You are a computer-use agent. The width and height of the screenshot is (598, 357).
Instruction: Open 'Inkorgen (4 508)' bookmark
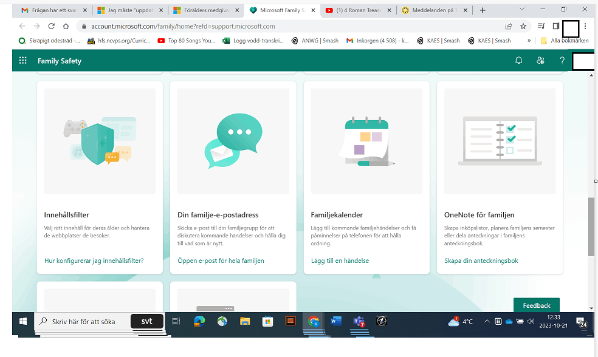(377, 41)
